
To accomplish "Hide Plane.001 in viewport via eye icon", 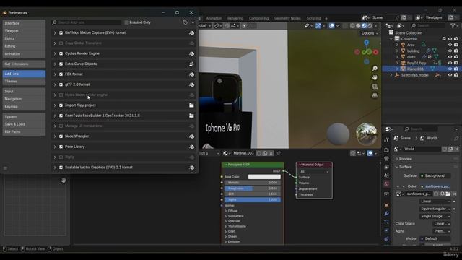I will pos(450,69).
